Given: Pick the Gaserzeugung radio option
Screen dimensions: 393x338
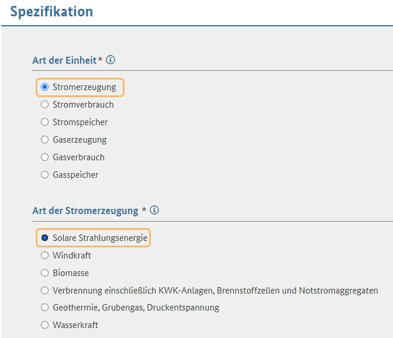Looking at the screenshot, I should 44,140.
